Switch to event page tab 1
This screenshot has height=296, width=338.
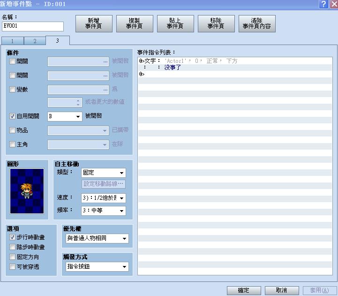point(13,41)
